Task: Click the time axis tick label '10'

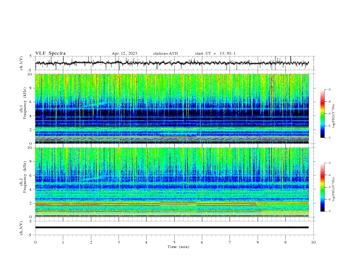Action: click(x=313, y=242)
